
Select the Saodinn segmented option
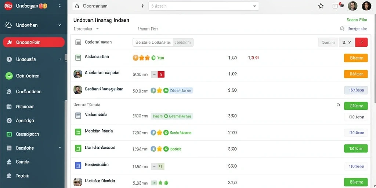pyautogui.click(x=183, y=43)
